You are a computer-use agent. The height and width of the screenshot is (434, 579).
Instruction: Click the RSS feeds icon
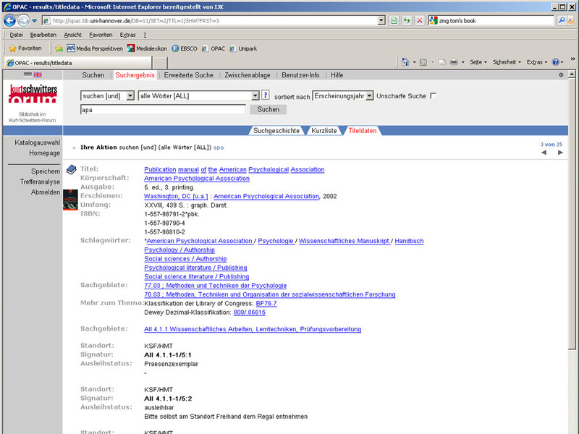(x=423, y=62)
